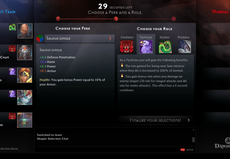
Task: Click the red Gladiator badge beside second teammate
Action: 12,49
